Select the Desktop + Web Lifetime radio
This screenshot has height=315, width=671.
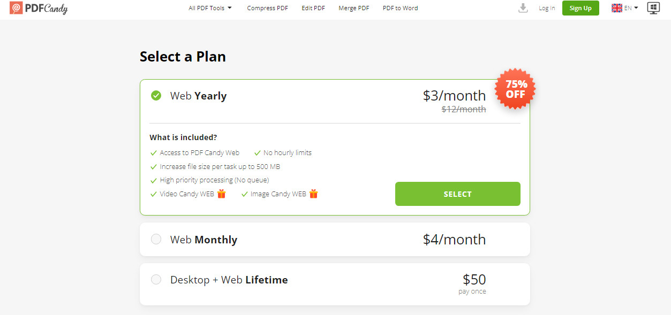coord(156,279)
